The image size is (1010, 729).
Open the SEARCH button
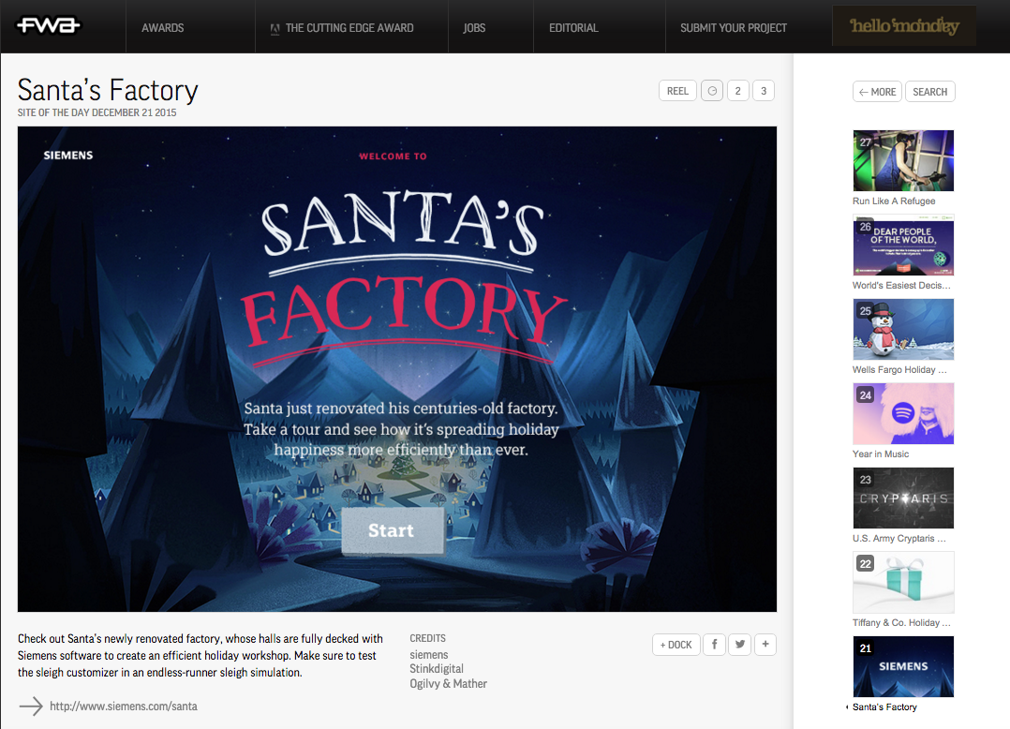[929, 92]
